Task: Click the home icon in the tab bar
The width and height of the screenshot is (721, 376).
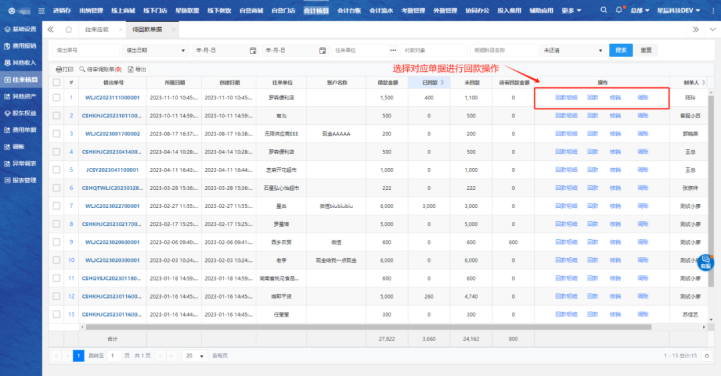Action: tap(69, 29)
